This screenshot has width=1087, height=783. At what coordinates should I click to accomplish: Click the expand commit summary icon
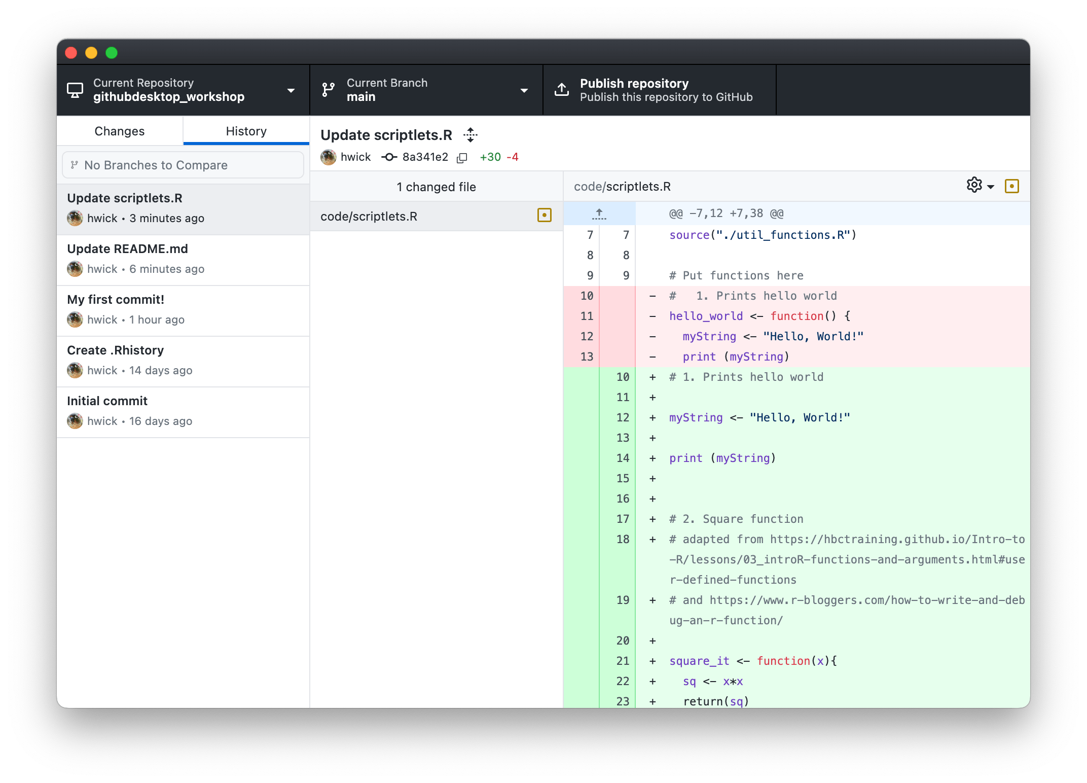470,135
